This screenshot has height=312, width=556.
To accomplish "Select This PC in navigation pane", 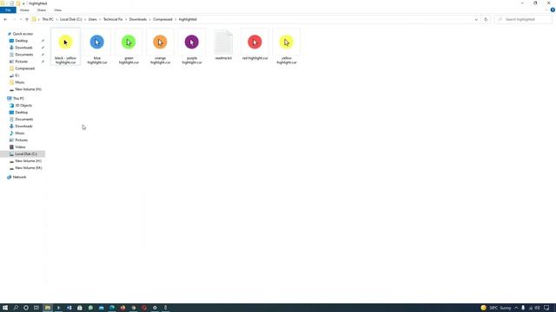I will click(18, 98).
